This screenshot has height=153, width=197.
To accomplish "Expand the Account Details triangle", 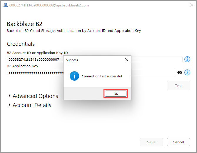I will pos(9,105).
